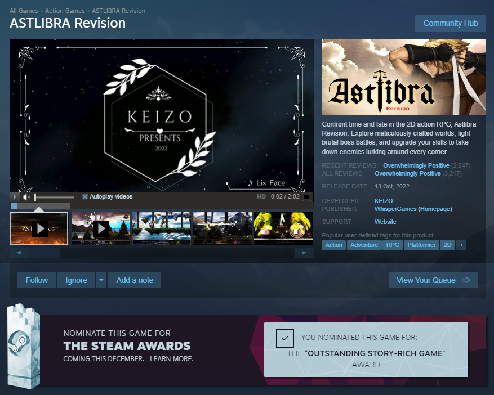Click the volume slider in the video player
The width and height of the screenshot is (494, 395).
click(55, 197)
